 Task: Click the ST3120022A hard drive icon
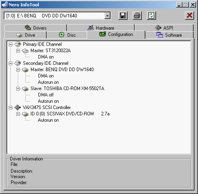[25, 51]
